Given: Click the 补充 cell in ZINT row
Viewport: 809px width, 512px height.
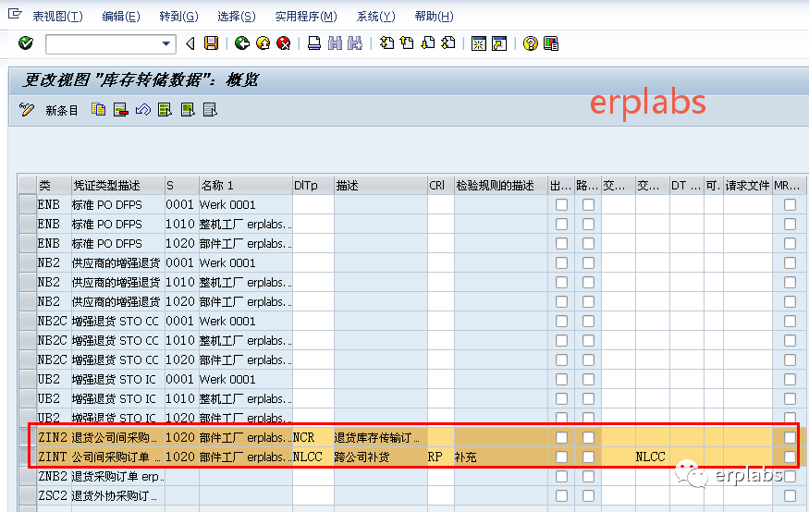Looking at the screenshot, I should pyautogui.click(x=500, y=457).
